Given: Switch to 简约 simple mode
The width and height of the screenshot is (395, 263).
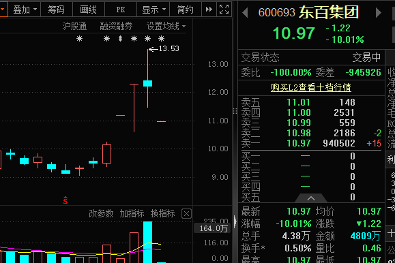Looking at the screenshot, I should pos(186,10).
